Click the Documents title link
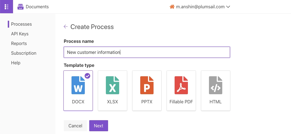This screenshot has width=291, height=134. pyautogui.click(x=37, y=7)
